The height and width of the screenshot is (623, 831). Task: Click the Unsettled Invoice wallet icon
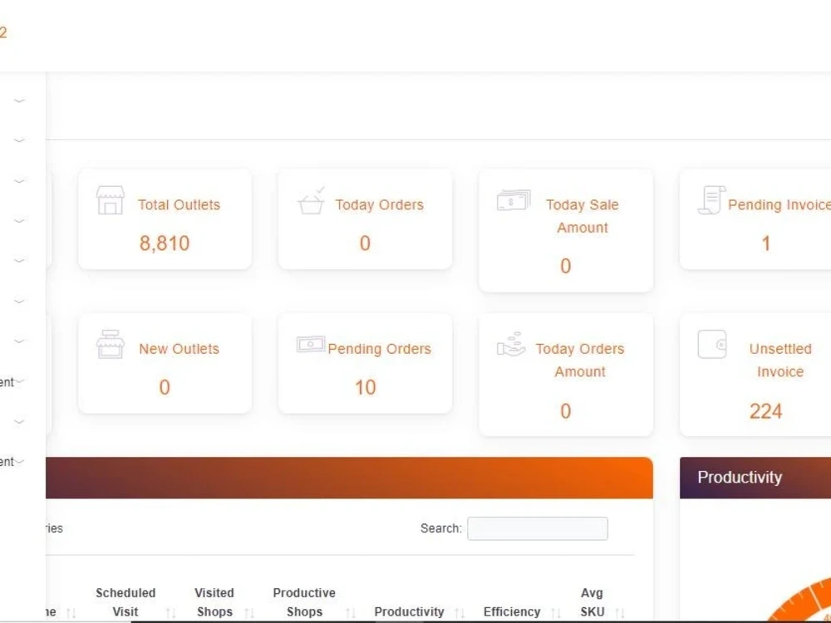click(712, 345)
